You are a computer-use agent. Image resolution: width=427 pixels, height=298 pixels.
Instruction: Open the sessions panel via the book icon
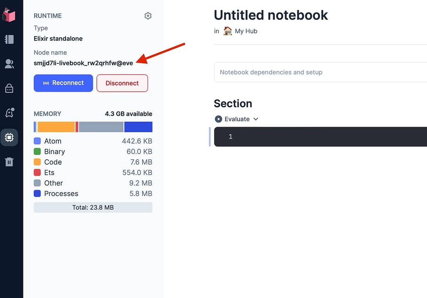10,39
